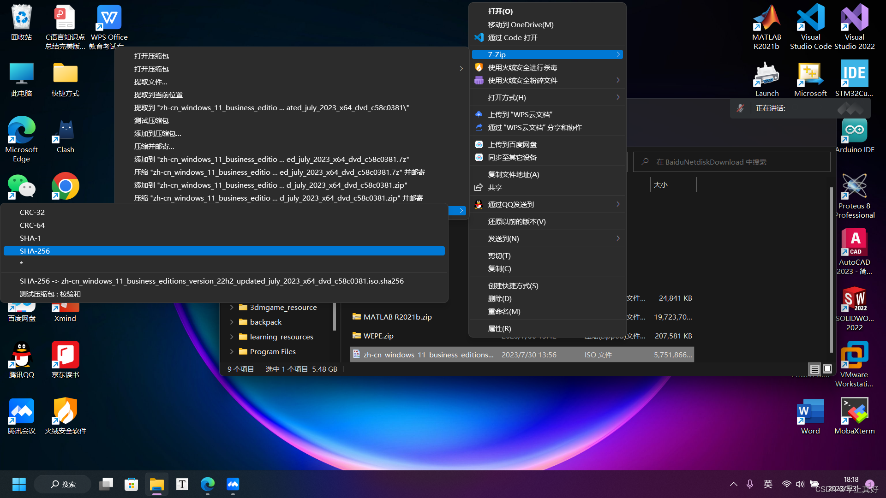Open MATLAB R2021b desktop shortcut
The width and height of the screenshot is (886, 498).
766,19
